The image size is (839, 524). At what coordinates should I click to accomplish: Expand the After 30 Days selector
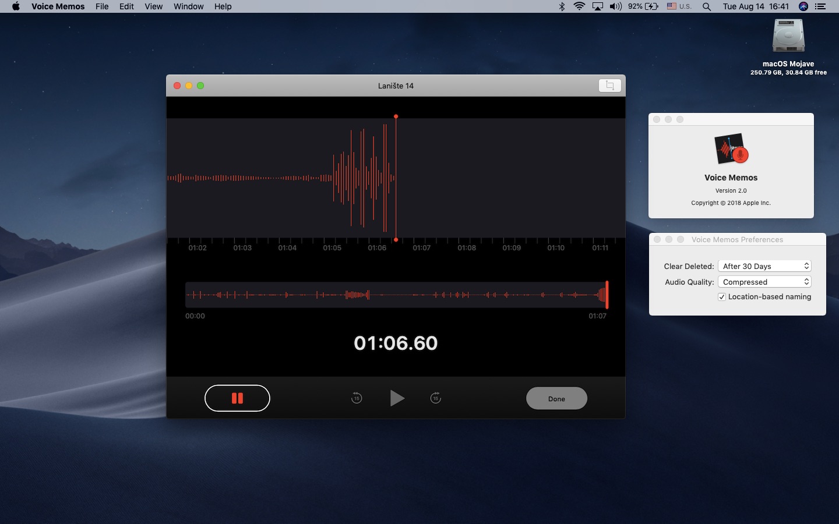click(807, 266)
